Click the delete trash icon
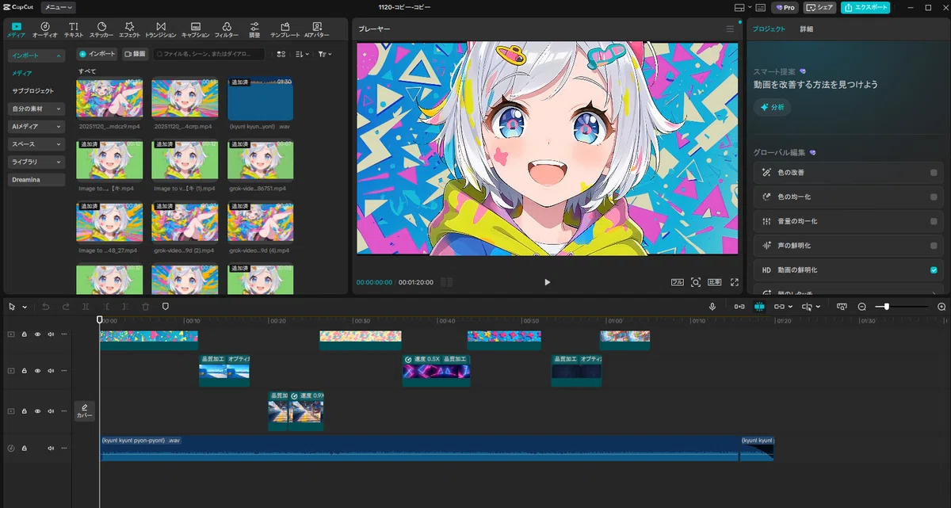951x508 pixels. pyautogui.click(x=146, y=307)
